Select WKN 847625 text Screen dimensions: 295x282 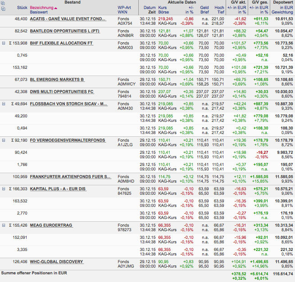pos(125,193)
